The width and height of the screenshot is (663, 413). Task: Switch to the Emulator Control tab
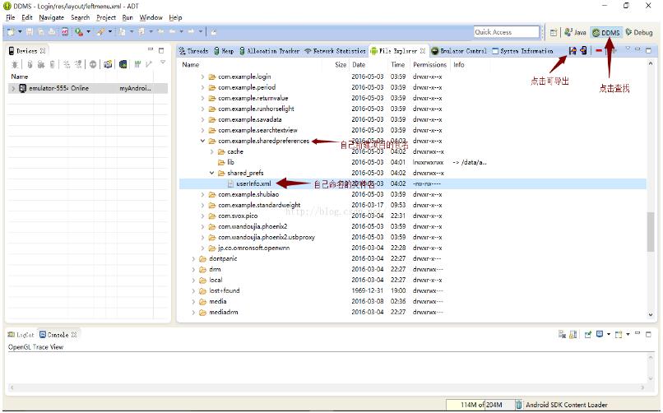click(459, 51)
